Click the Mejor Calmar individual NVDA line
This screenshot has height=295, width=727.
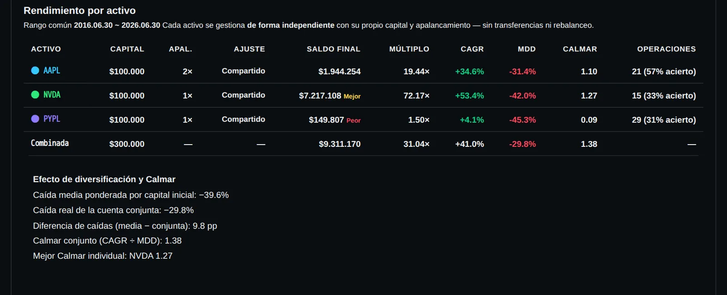103,256
